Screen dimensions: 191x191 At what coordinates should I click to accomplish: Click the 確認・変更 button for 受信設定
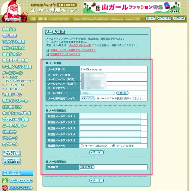click(x=87, y=167)
